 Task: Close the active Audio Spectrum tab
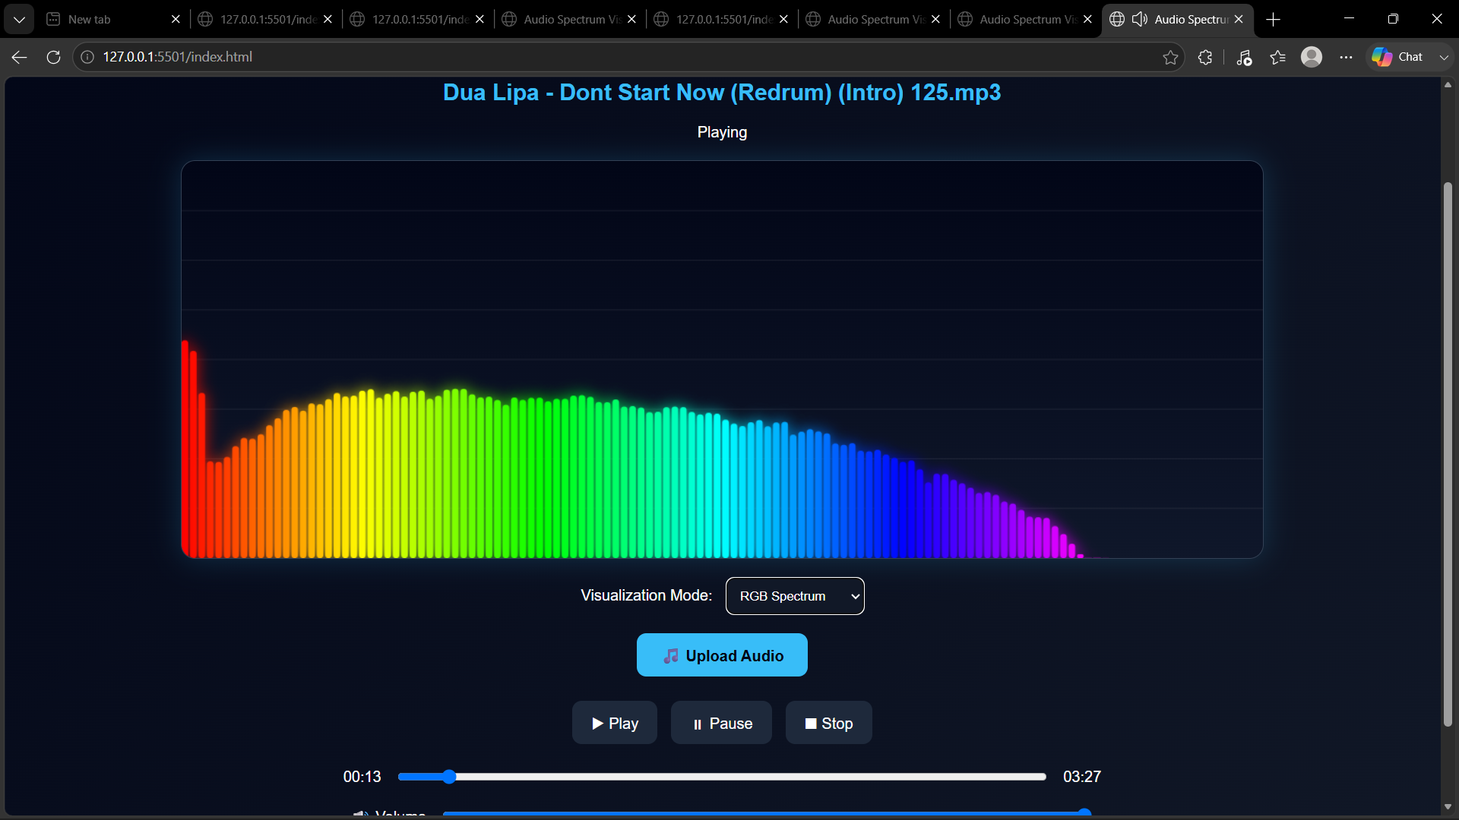tap(1239, 19)
